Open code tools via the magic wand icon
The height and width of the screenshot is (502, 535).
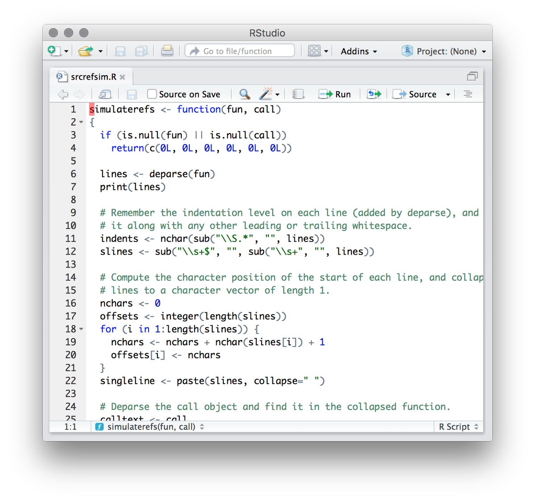(266, 94)
